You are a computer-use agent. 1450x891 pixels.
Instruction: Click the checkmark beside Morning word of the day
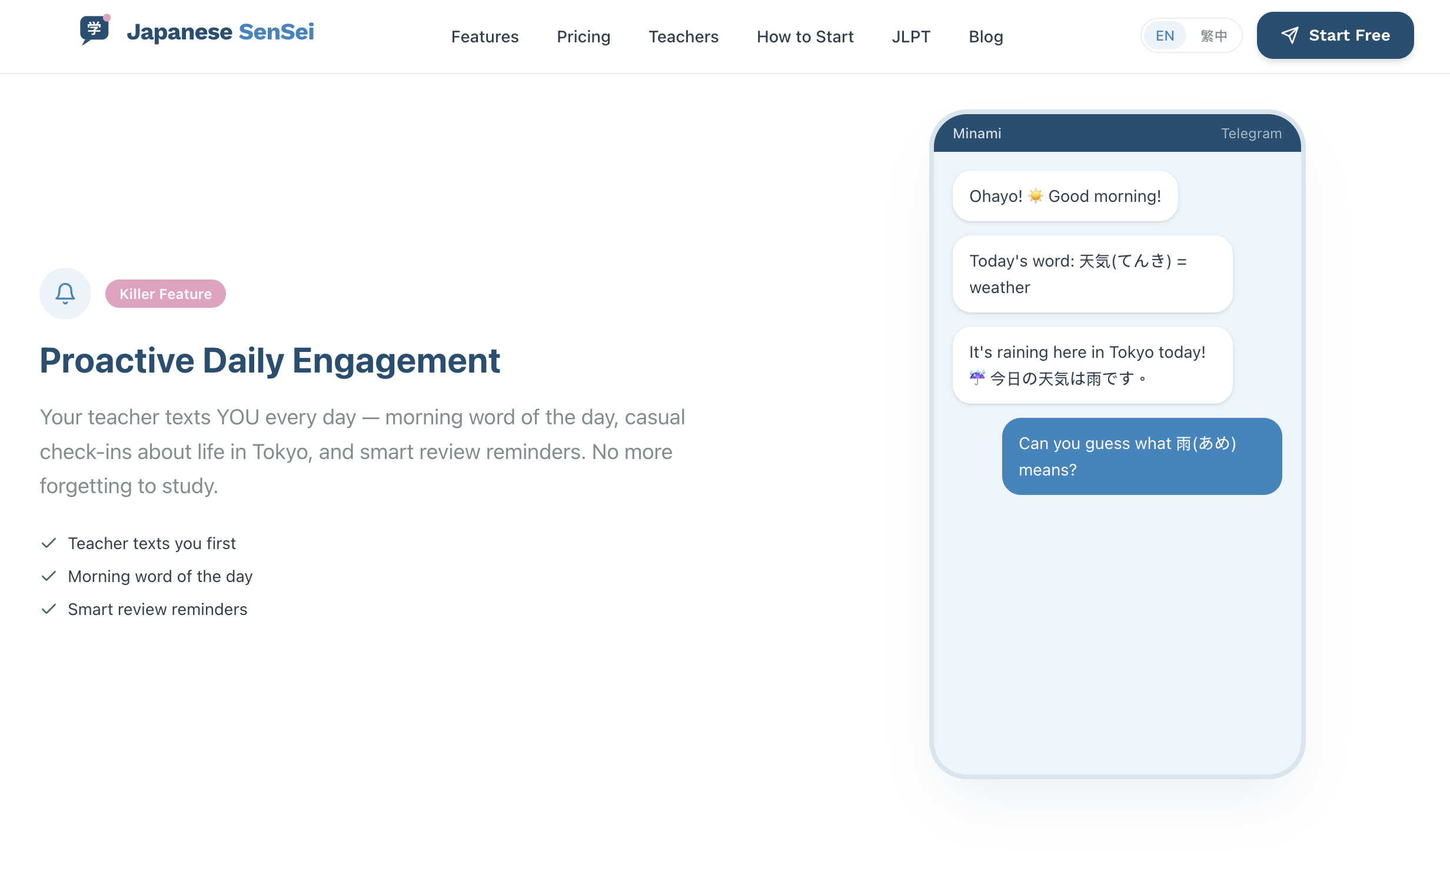[49, 576]
